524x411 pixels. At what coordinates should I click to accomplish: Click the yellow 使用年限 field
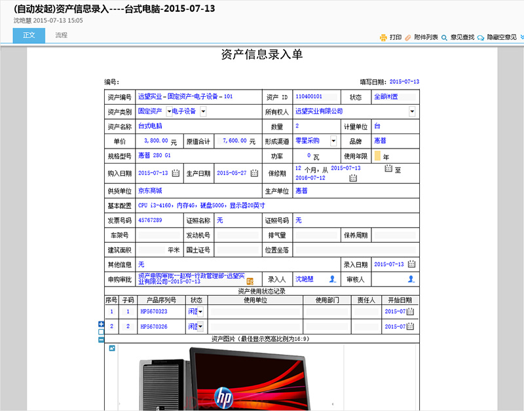377,156
